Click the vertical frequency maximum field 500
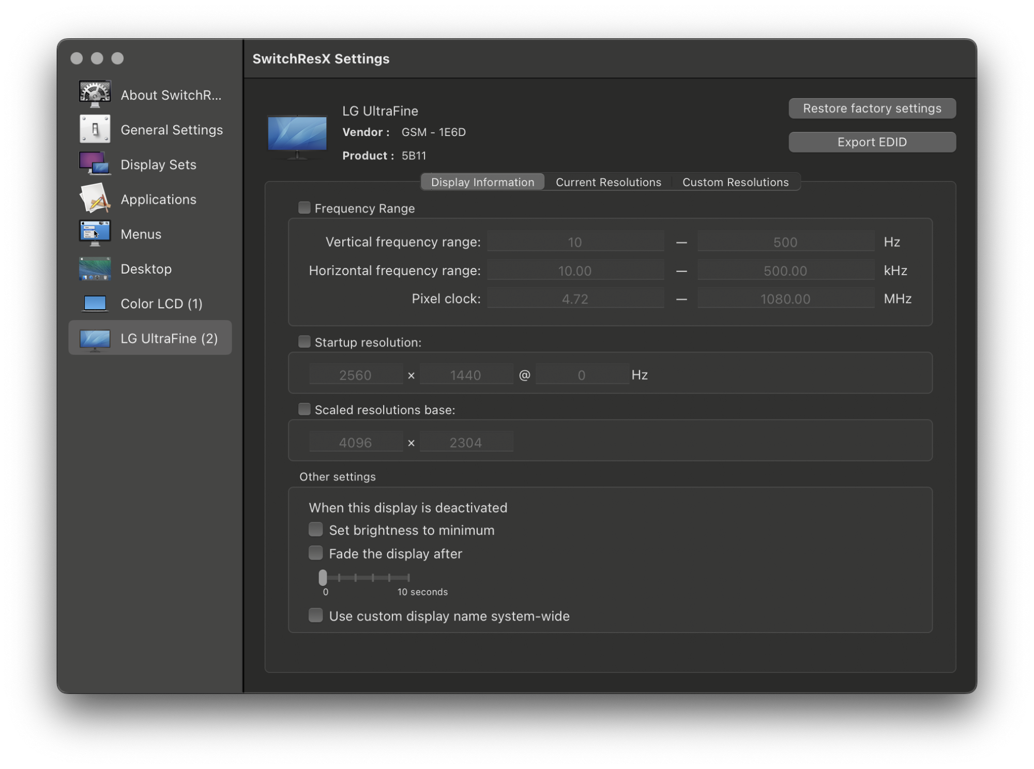Image resolution: width=1034 pixels, height=769 pixels. (785, 242)
